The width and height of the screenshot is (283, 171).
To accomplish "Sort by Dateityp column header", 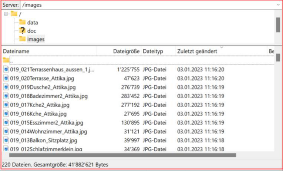I will 158,51.
